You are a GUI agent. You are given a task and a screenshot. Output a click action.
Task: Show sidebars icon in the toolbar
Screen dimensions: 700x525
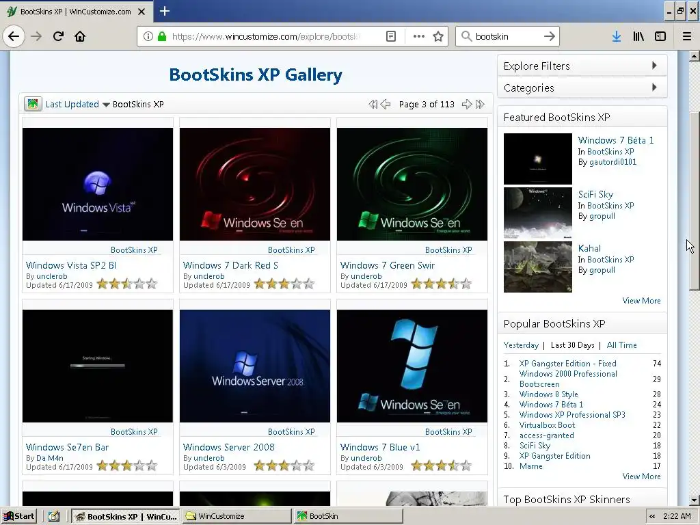660,37
